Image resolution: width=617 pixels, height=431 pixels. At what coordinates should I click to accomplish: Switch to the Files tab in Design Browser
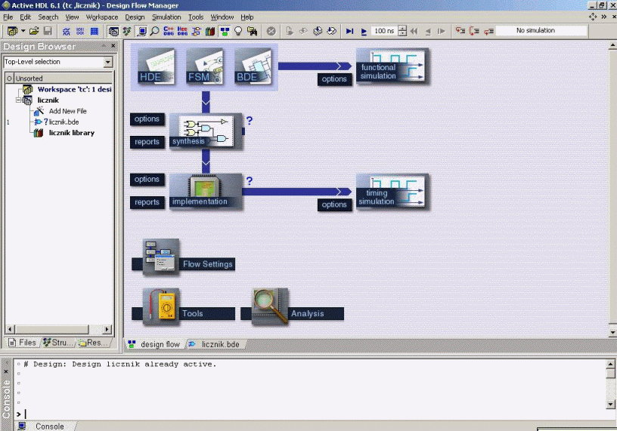pos(23,343)
